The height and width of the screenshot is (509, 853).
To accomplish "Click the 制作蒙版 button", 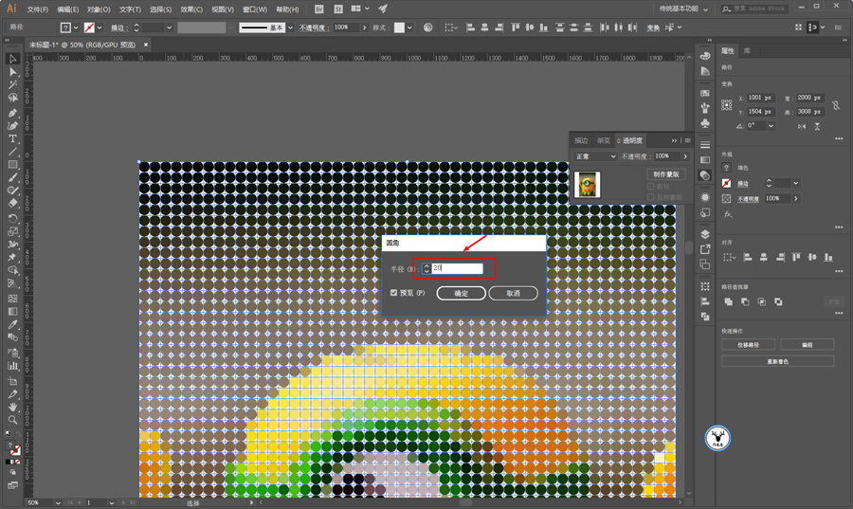I will (666, 174).
